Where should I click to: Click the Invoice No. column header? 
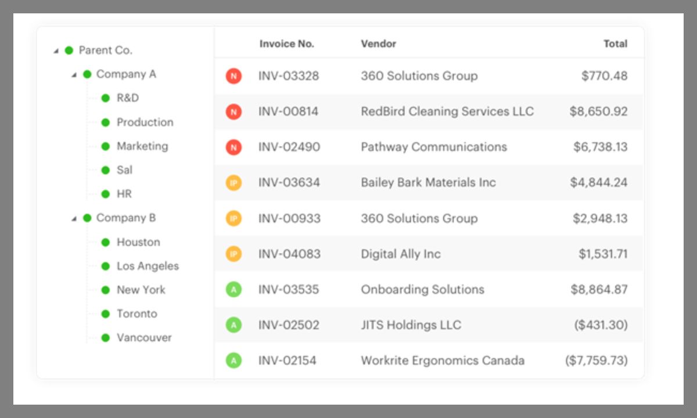(287, 44)
